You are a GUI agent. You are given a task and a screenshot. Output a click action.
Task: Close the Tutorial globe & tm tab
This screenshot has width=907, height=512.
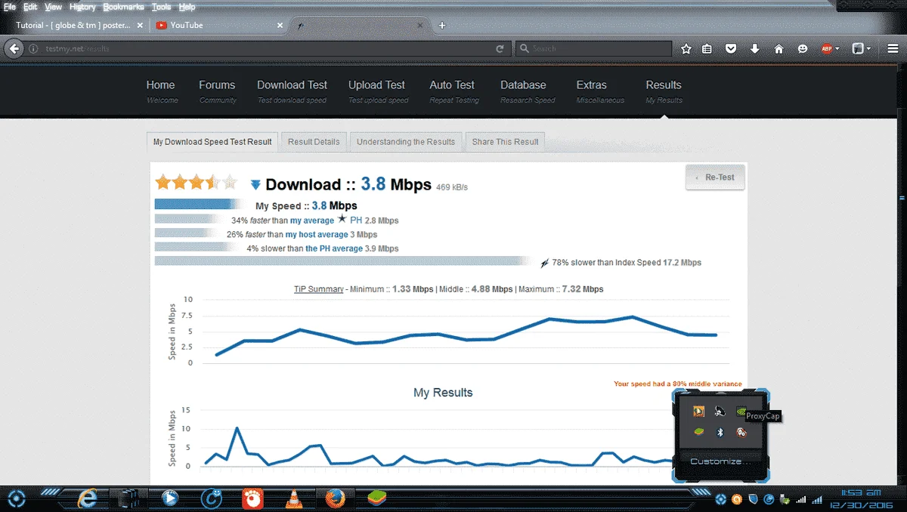point(138,25)
